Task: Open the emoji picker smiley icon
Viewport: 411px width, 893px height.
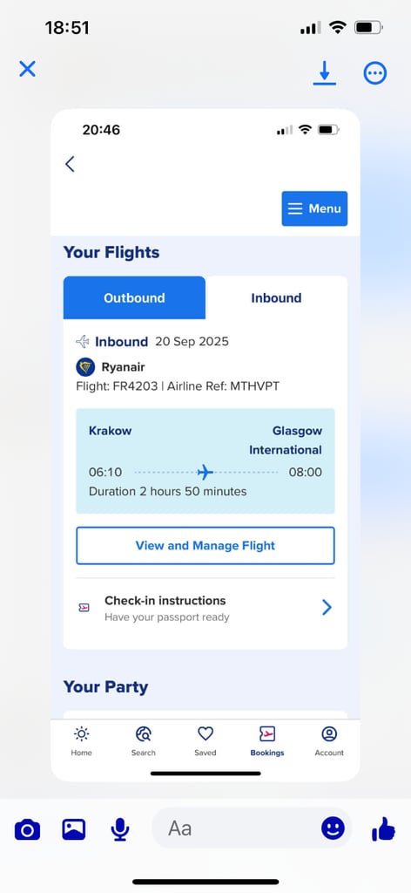Action: (x=334, y=828)
